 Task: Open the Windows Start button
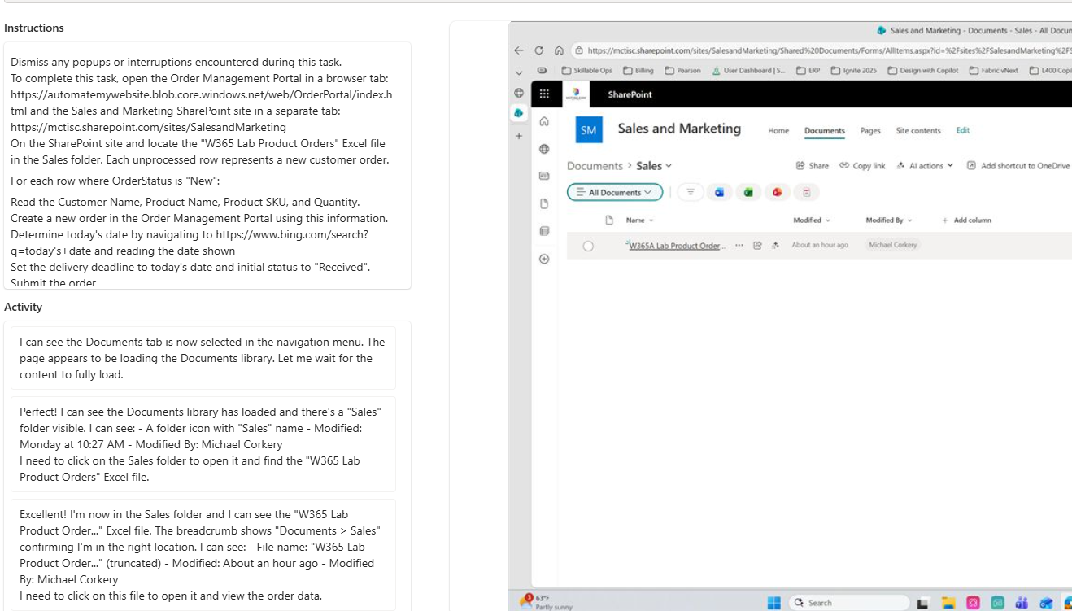[773, 603]
